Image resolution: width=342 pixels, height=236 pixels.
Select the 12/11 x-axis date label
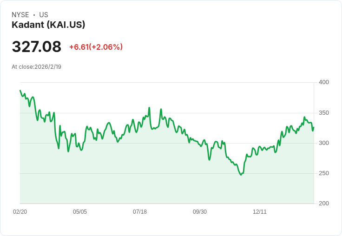coord(260,212)
